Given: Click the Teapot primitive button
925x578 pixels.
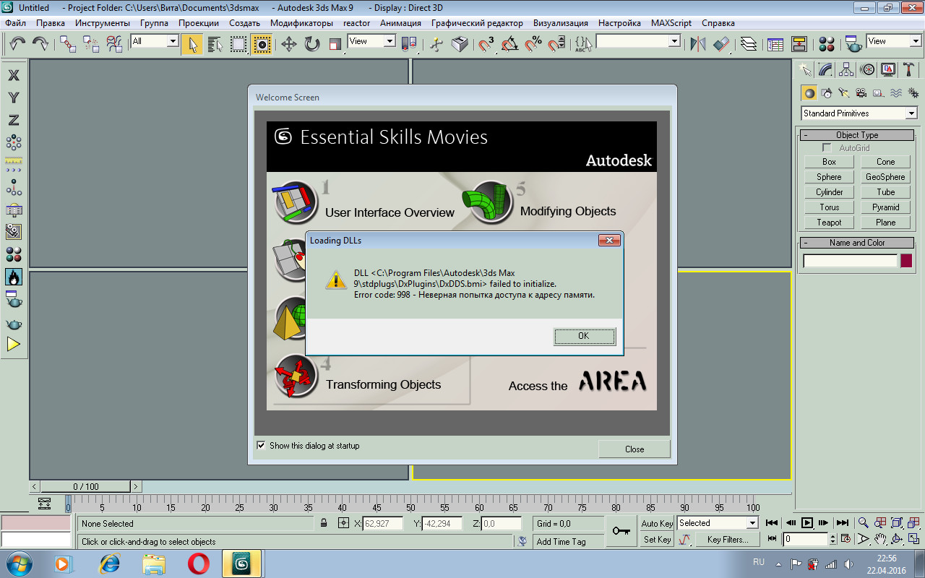Looking at the screenshot, I should pyautogui.click(x=830, y=223).
